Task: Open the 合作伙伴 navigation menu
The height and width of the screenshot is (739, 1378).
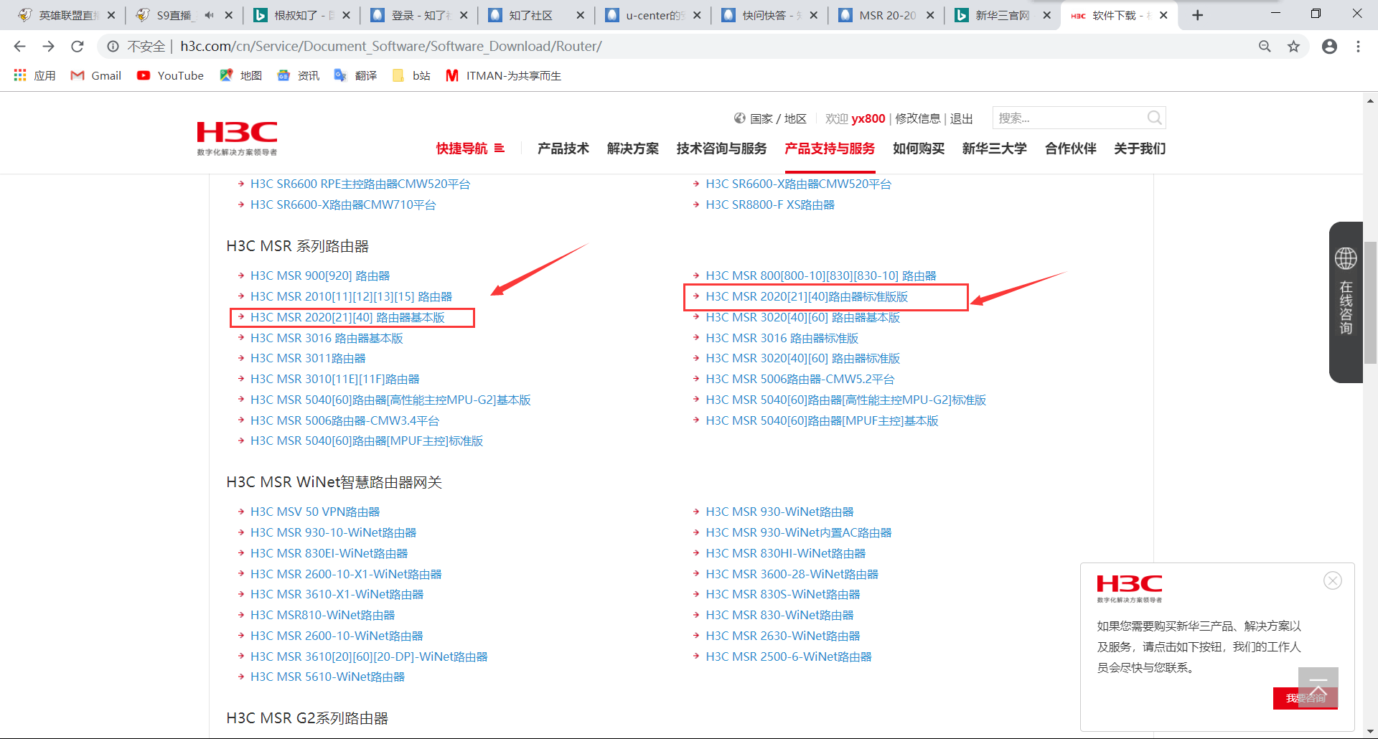Action: [1071, 149]
